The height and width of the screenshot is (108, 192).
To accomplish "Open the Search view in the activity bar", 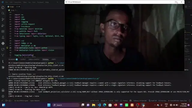I will pos(3,13).
